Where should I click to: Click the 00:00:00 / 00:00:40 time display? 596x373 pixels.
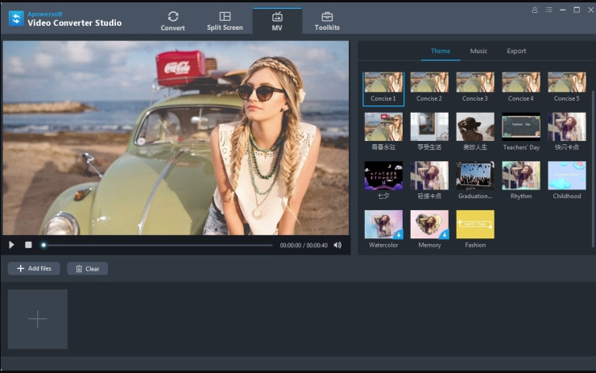(x=304, y=246)
